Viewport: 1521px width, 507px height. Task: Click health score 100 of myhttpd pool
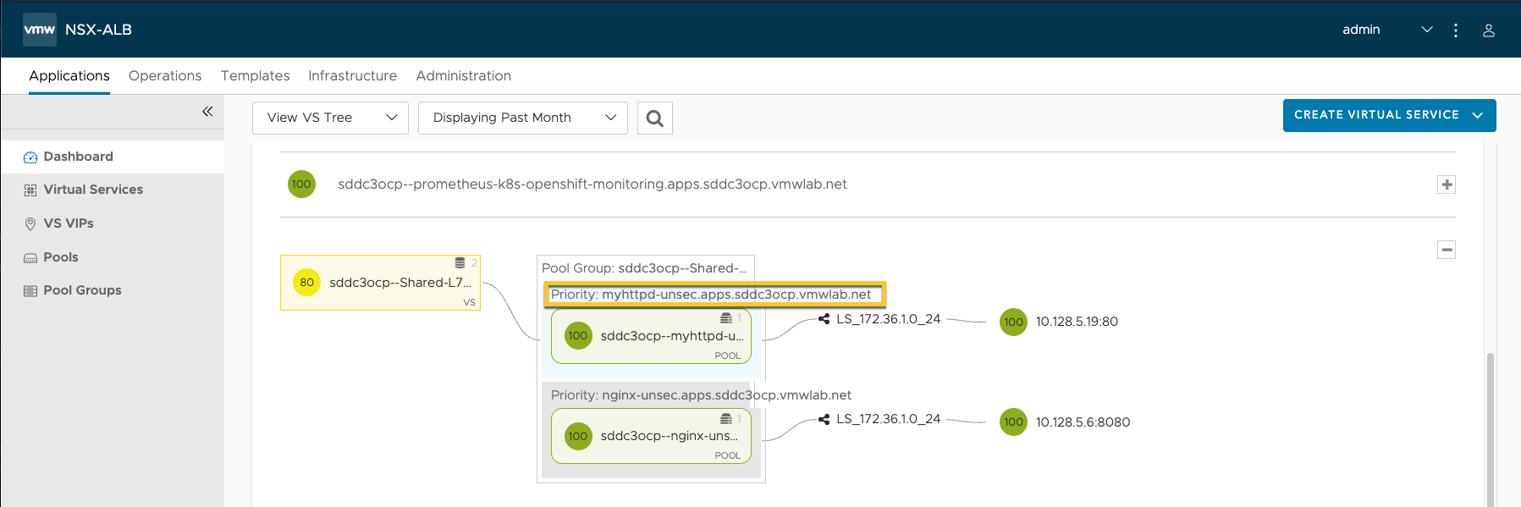pos(578,336)
